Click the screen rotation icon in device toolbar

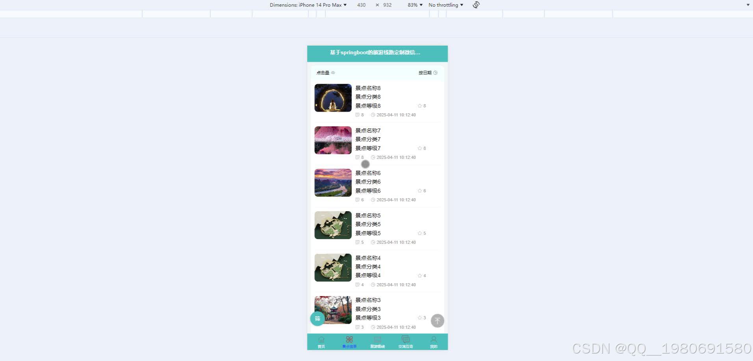point(476,5)
